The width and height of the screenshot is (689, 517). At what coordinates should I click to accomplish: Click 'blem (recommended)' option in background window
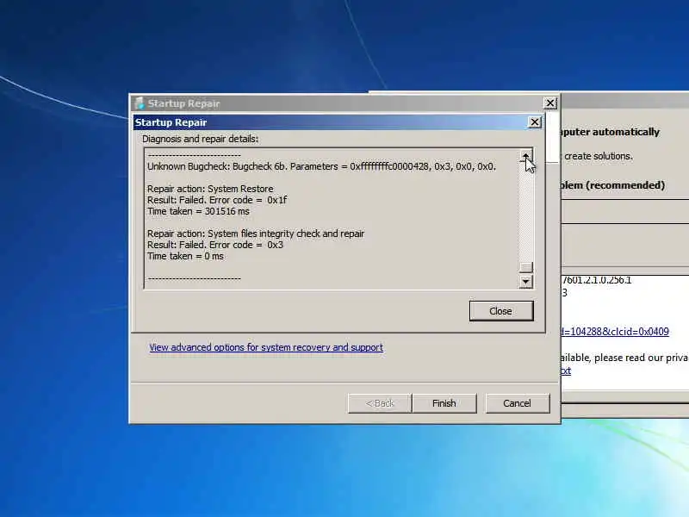click(613, 185)
